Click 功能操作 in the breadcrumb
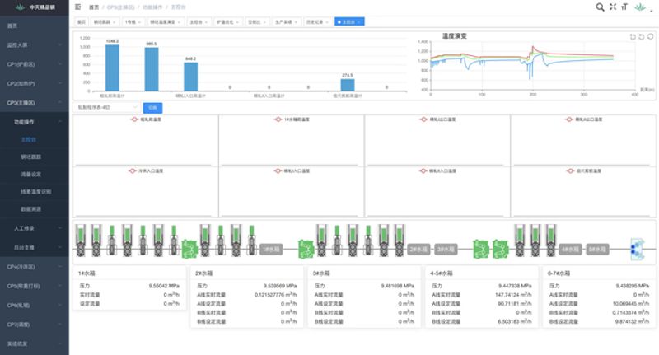The height and width of the screenshot is (355, 659). 152,7
